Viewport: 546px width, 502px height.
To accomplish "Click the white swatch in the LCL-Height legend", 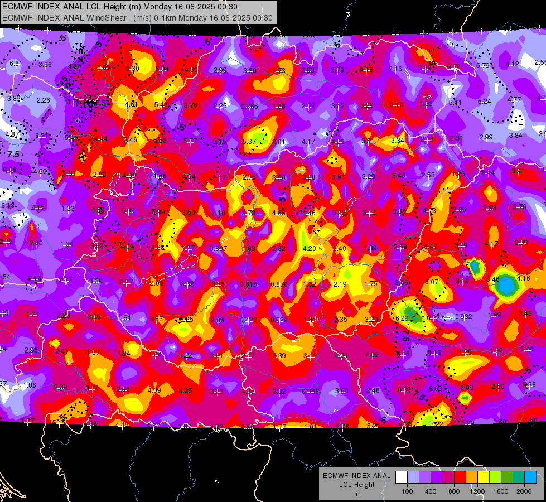I will (x=402, y=477).
